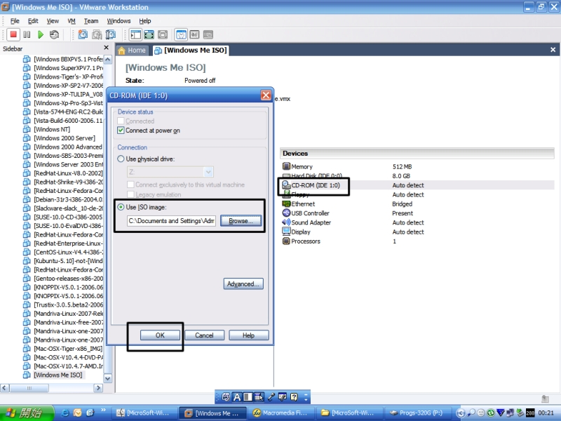This screenshot has height=421, width=561.
Task: Click the Reset toolbar icon
Action: pyautogui.click(x=54, y=34)
